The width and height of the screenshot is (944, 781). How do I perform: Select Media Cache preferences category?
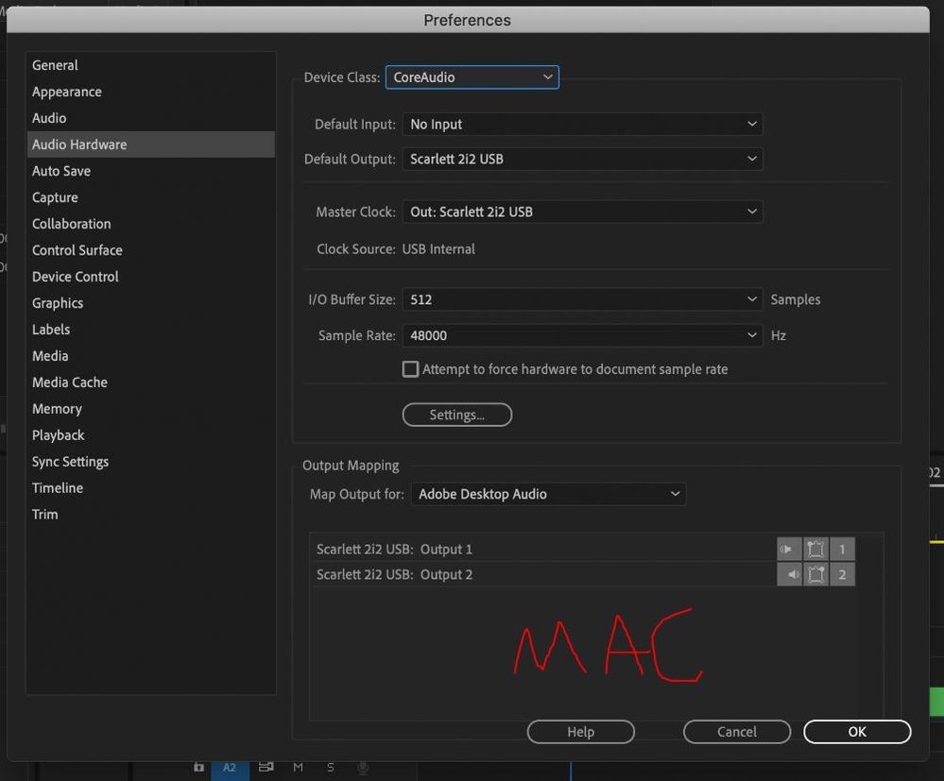(150, 382)
